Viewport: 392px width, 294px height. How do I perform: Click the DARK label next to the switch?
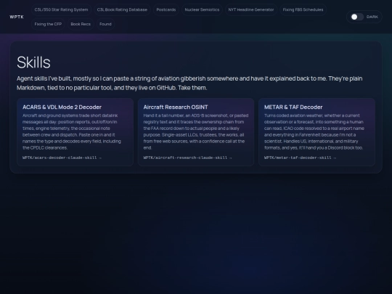click(x=372, y=17)
